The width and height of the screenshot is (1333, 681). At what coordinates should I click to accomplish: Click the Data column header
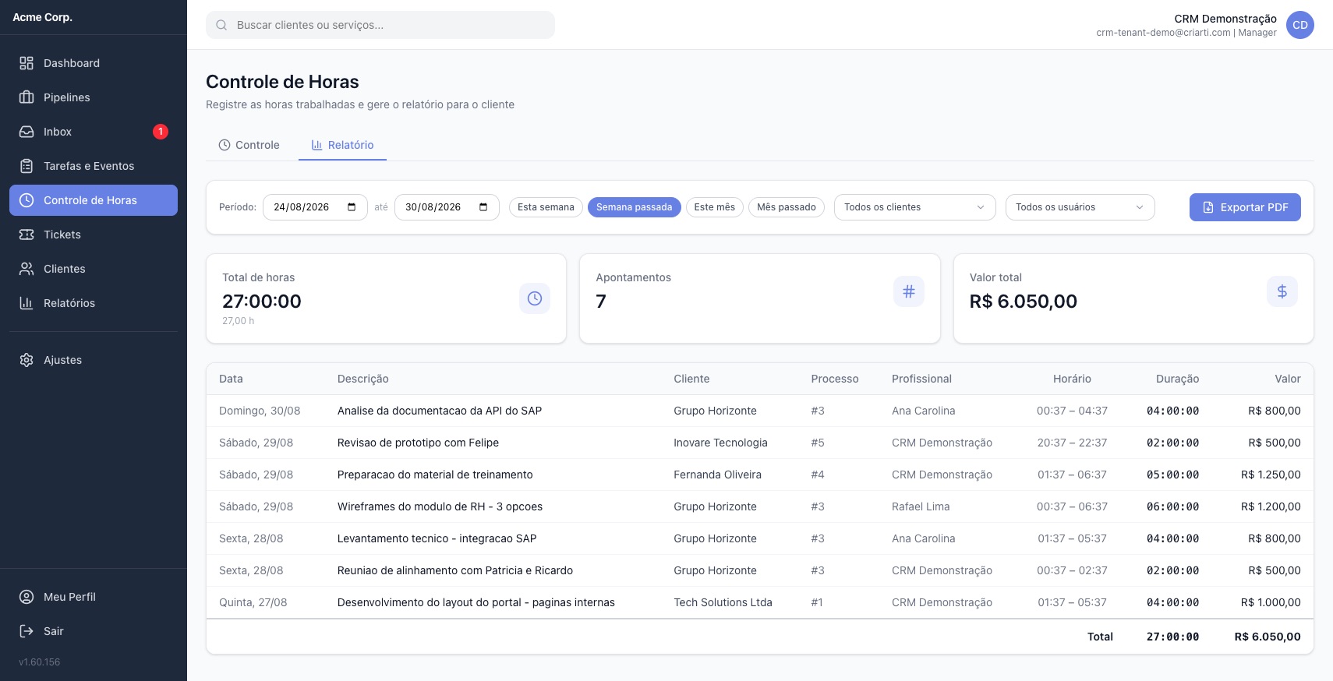click(x=231, y=379)
